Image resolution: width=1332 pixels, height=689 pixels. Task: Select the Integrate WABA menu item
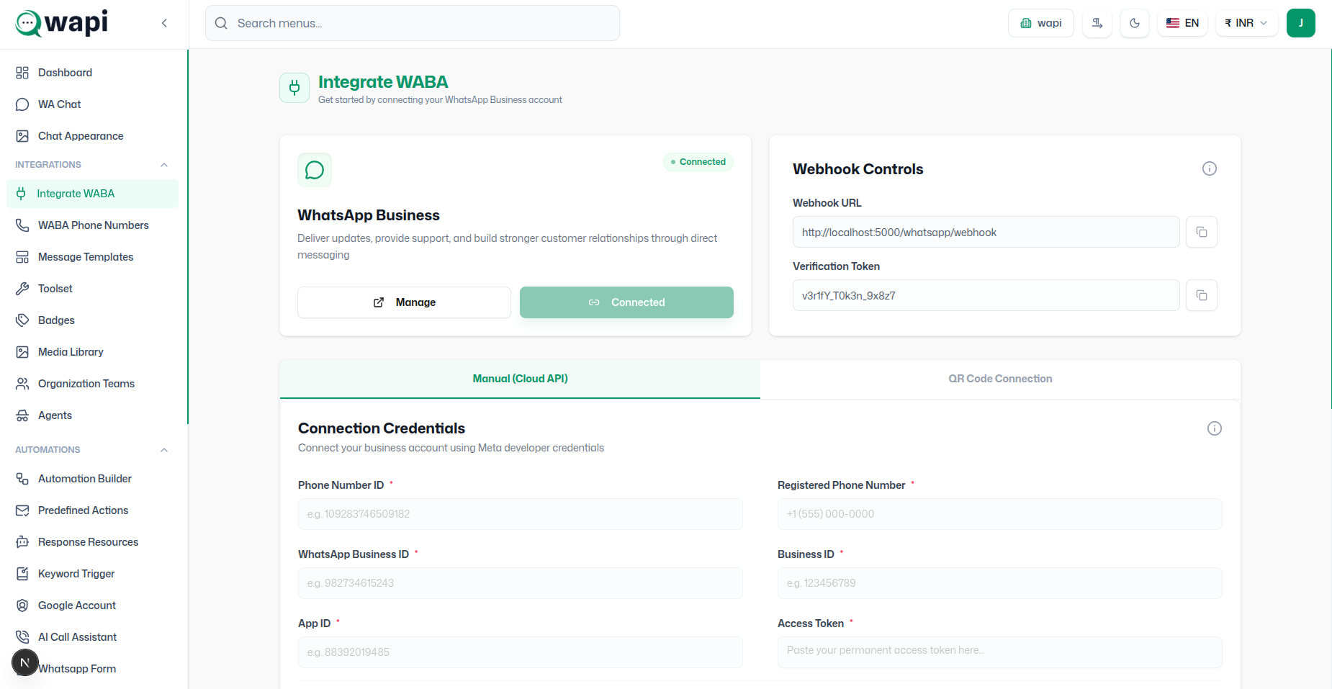[92, 194]
